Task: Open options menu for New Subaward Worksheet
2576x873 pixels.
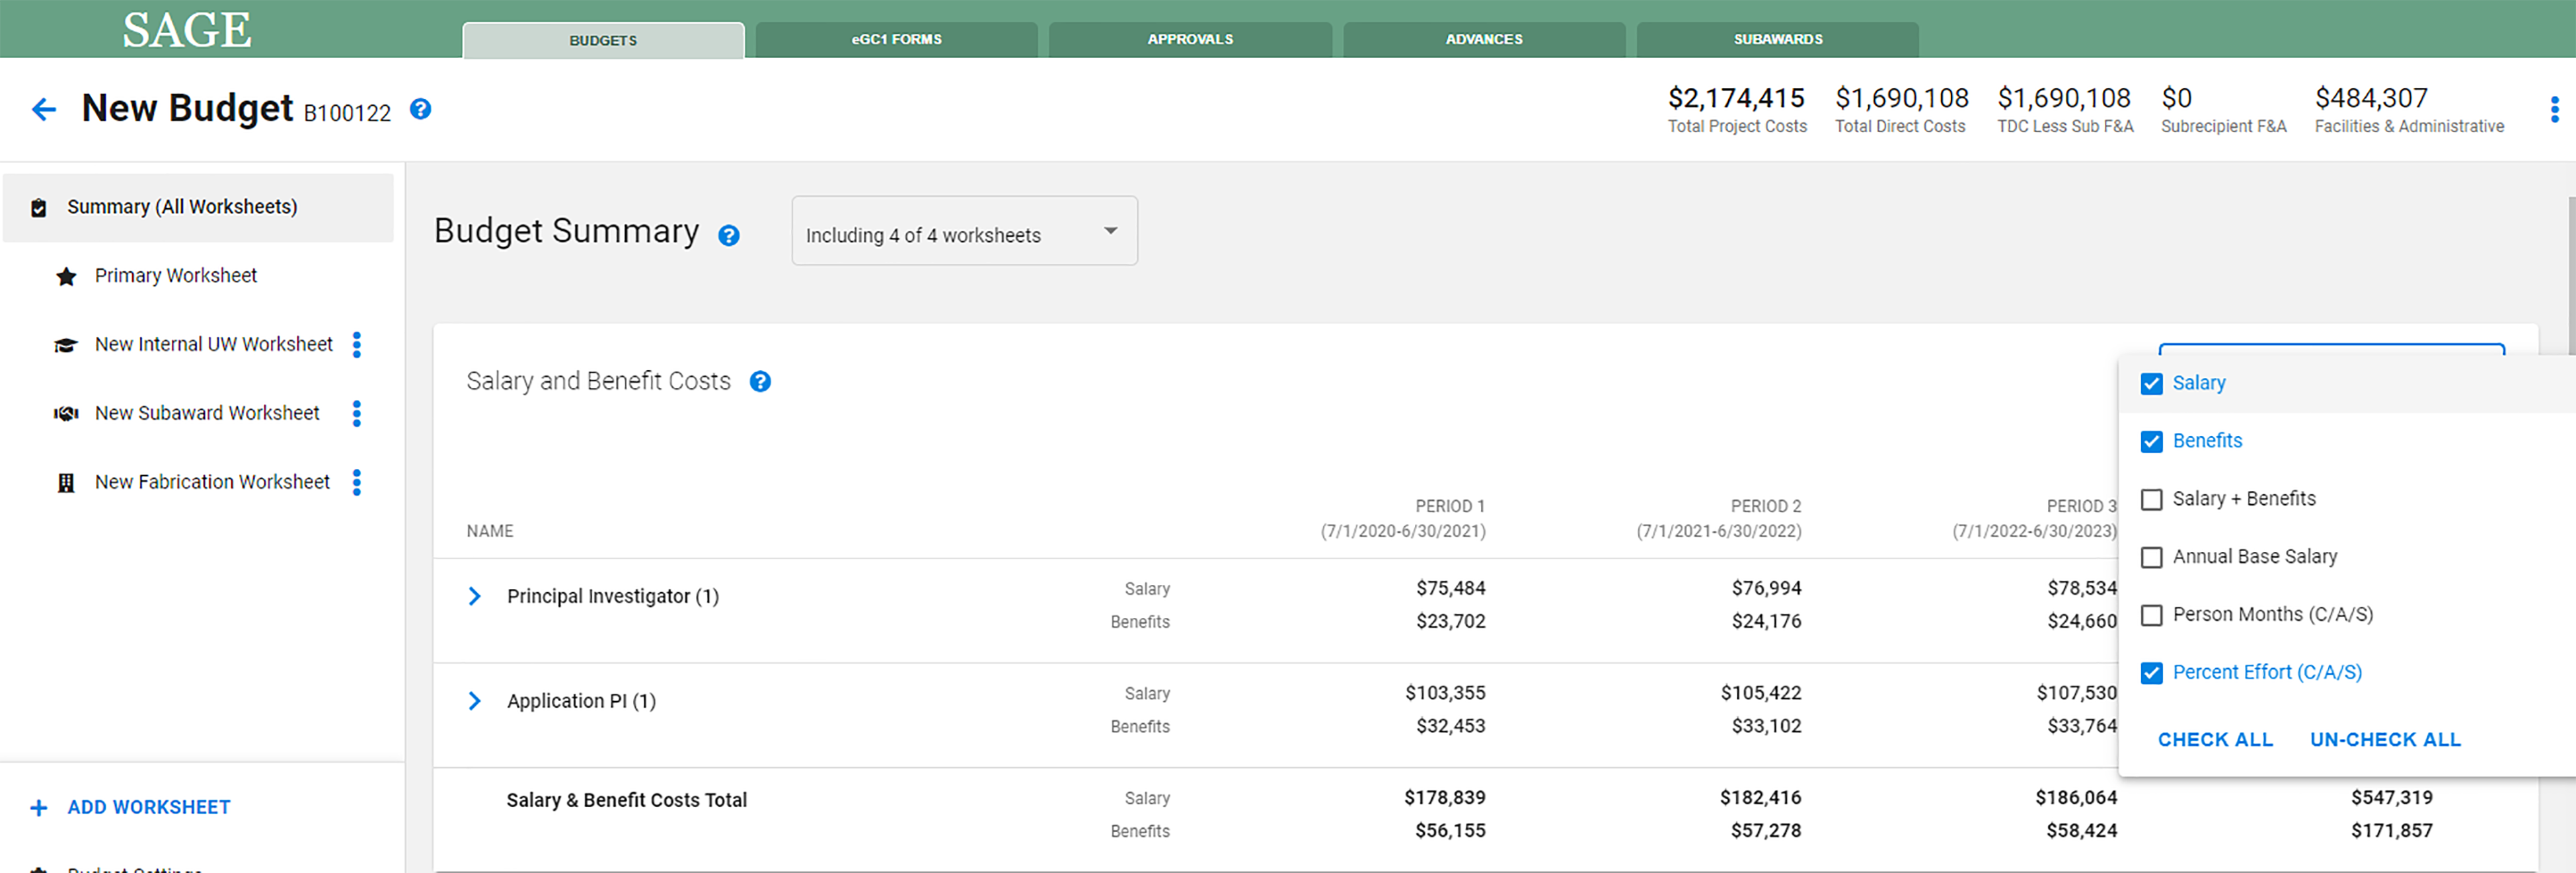Action: [x=357, y=414]
